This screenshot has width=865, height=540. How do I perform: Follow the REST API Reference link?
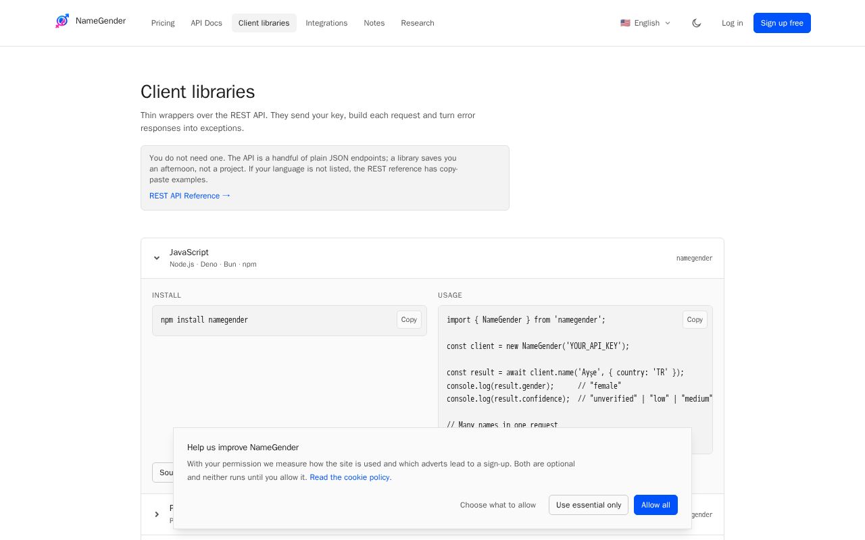(x=190, y=196)
